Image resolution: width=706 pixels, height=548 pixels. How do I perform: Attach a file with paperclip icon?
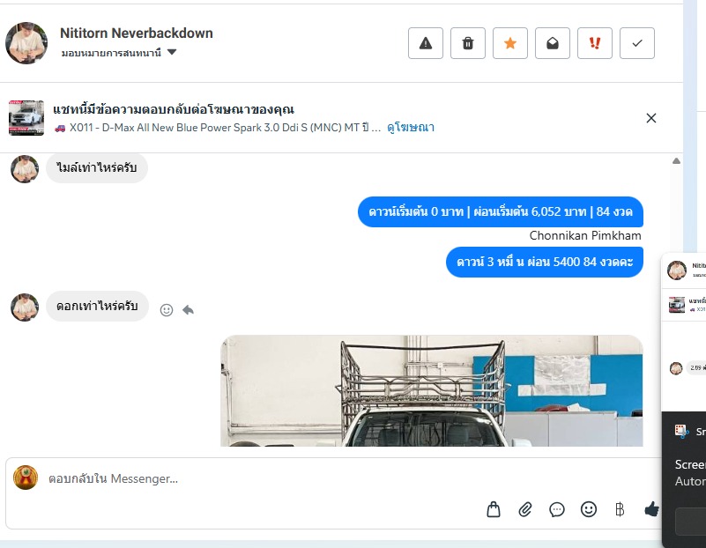tap(525, 509)
